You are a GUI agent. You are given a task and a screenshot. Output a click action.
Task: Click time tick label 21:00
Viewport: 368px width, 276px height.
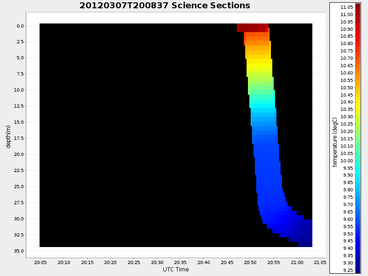coord(297,262)
